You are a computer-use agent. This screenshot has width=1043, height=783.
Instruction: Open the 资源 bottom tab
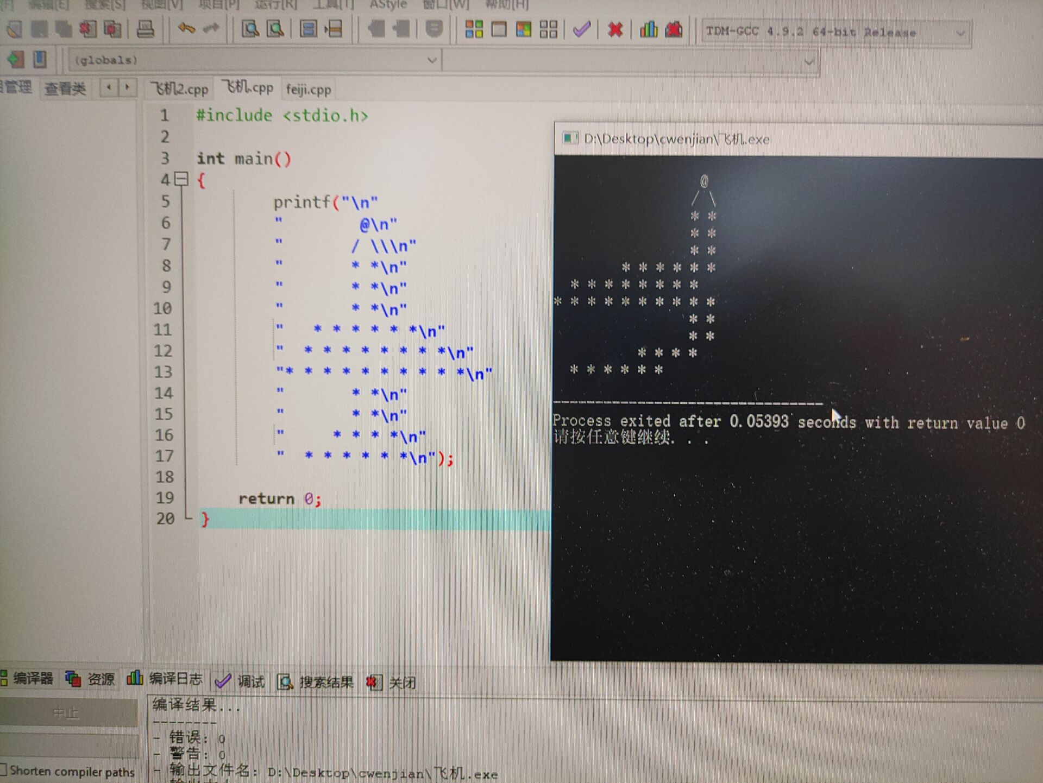click(x=90, y=679)
